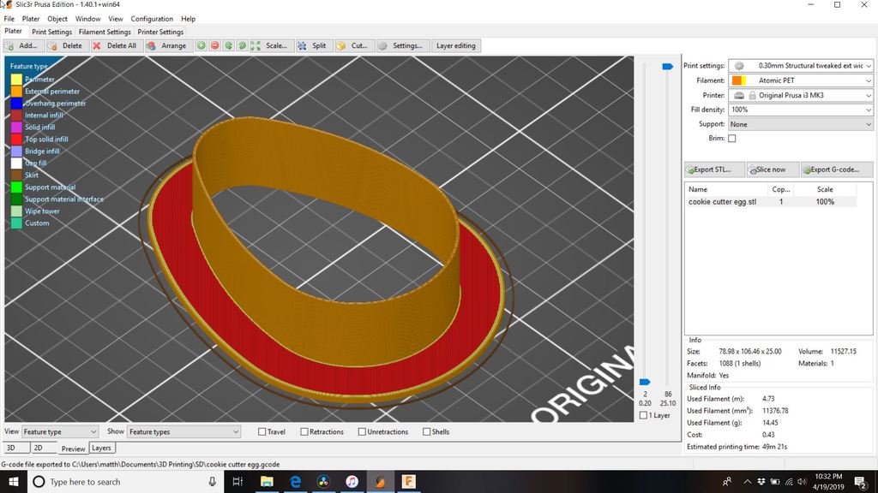Toggle the 1 Layer checkbox
The width and height of the screenshot is (878, 493).
coord(643,415)
